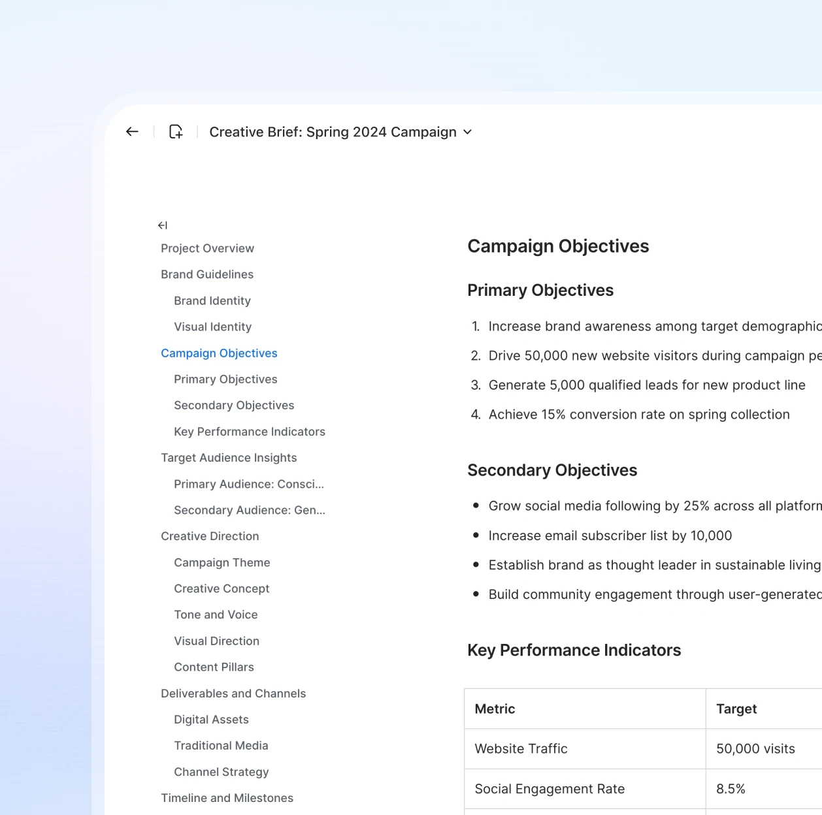The height and width of the screenshot is (815, 822).
Task: Click the Creative Brief: Spring 2024 Campaign title
Action: (333, 132)
